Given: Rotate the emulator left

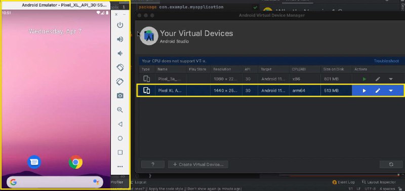Looking at the screenshot, I should pyautogui.click(x=120, y=67).
